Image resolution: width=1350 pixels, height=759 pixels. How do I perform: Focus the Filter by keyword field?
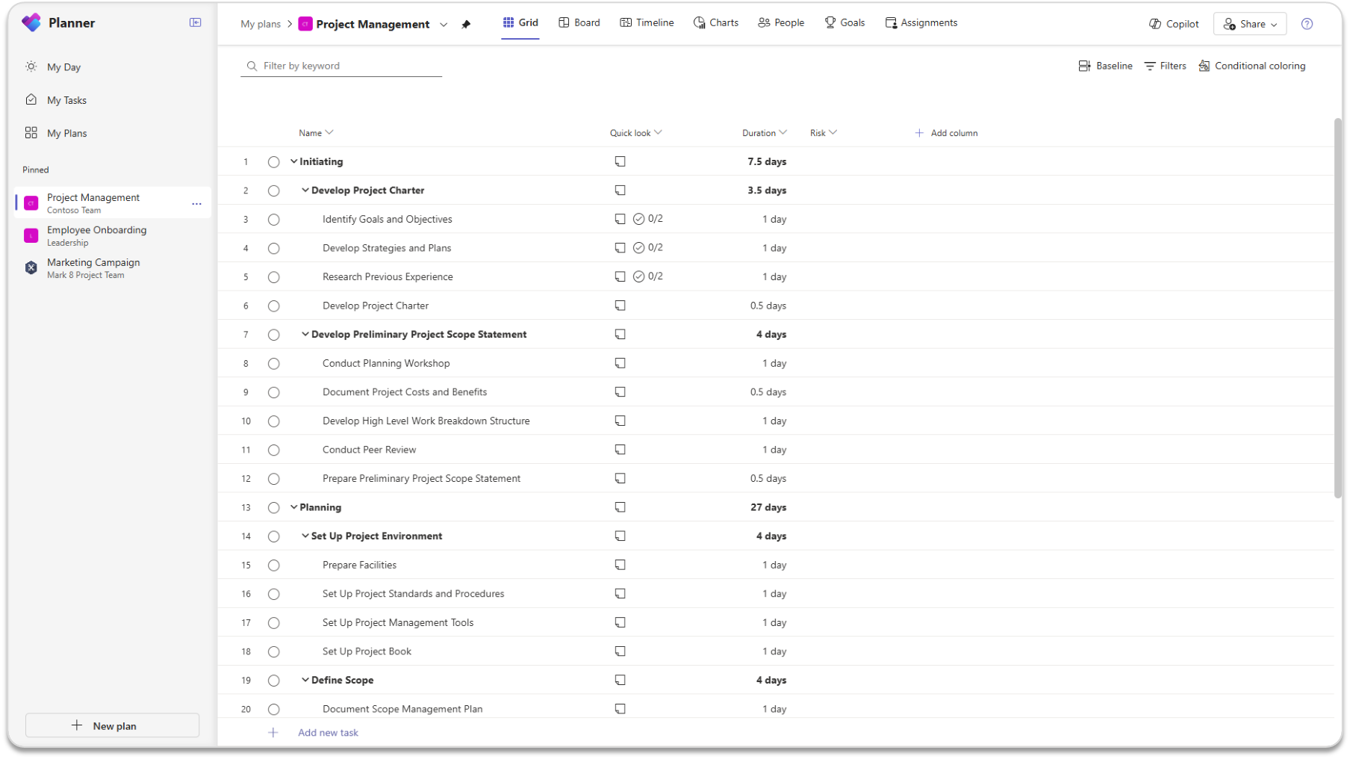[349, 66]
